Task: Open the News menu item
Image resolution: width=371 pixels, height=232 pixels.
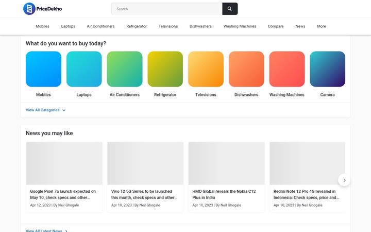Action: 300,26
